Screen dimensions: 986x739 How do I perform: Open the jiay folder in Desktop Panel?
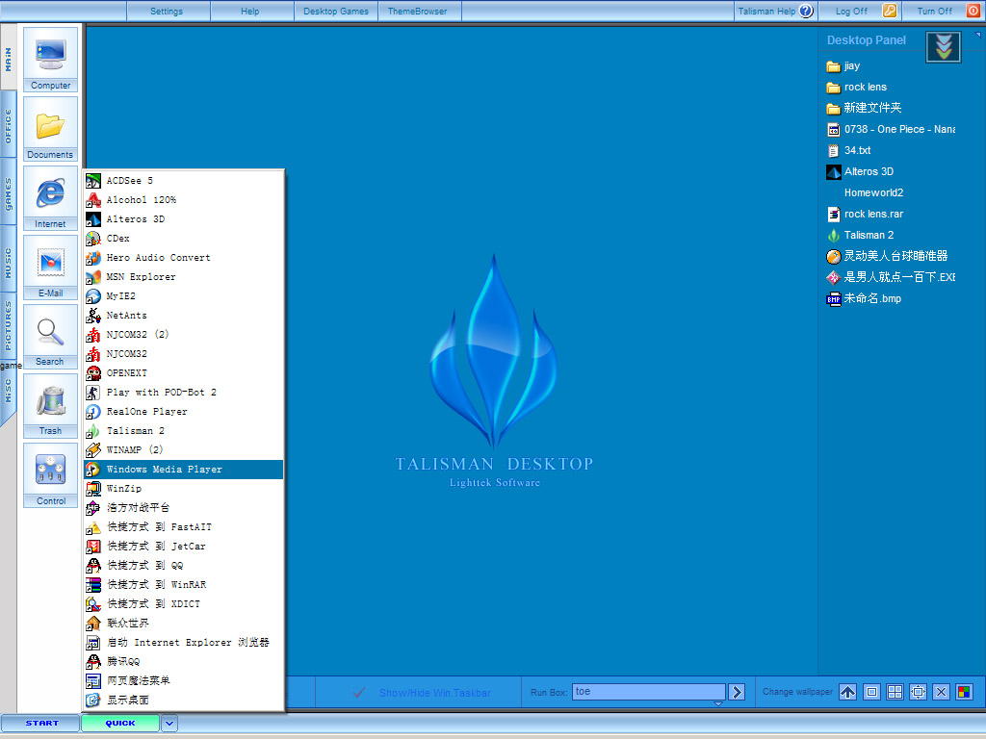click(x=843, y=66)
